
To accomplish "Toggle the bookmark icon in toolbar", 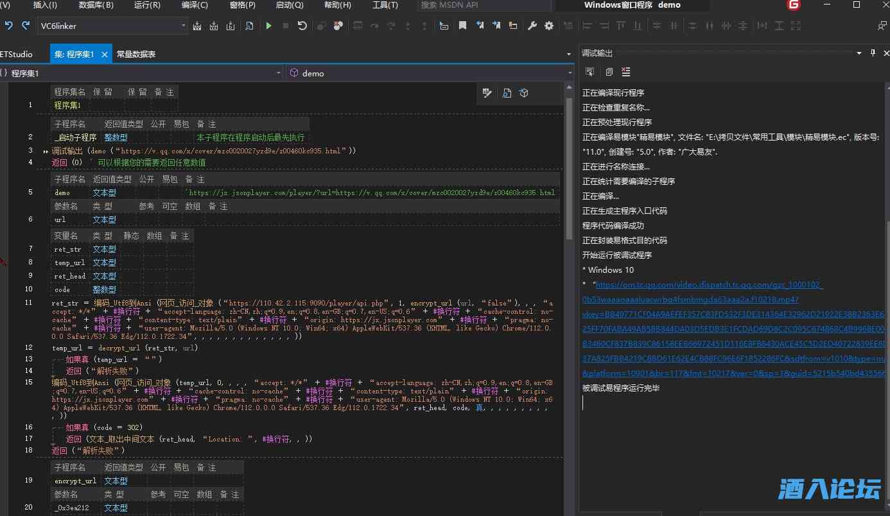I will click(x=462, y=26).
